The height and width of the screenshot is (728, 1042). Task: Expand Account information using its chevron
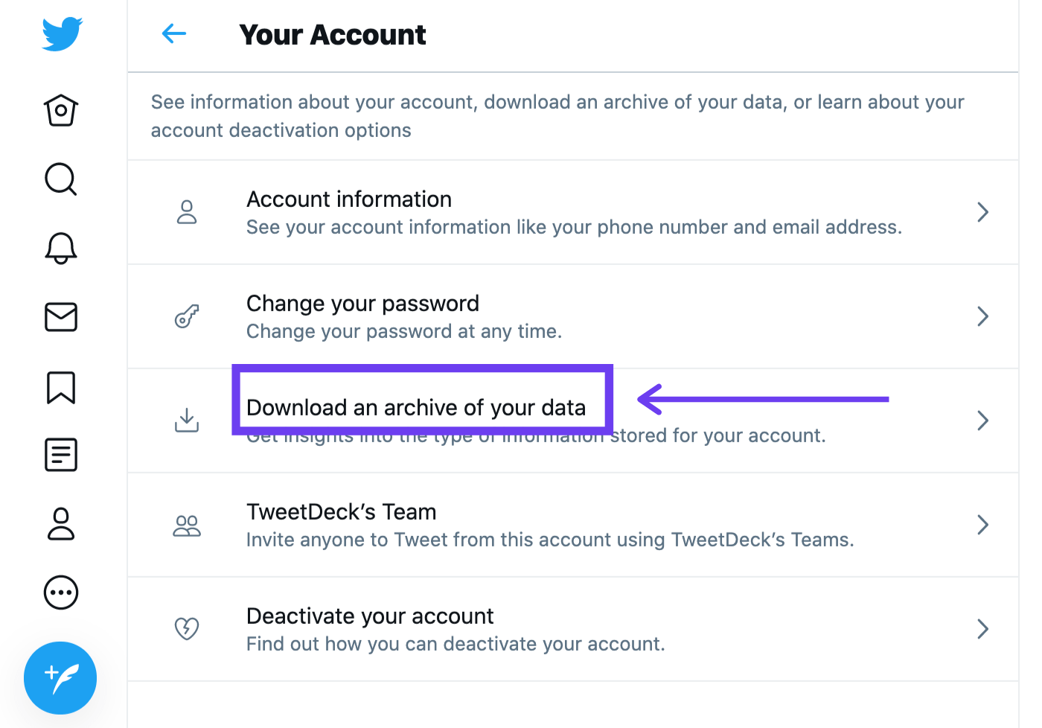tap(982, 212)
